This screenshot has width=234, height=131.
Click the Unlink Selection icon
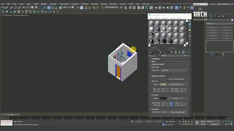(x=15, y=8)
